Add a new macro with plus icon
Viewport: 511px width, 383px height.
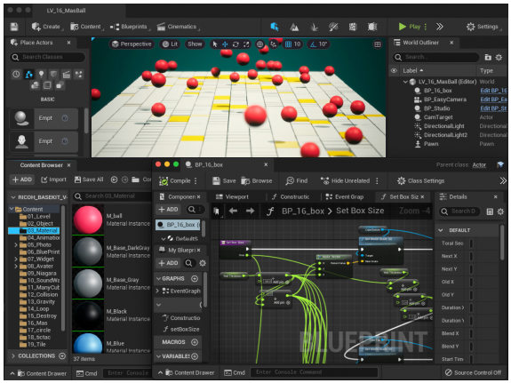(x=195, y=342)
